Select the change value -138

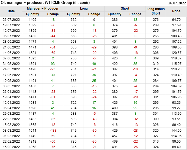[x=53, y=130]
